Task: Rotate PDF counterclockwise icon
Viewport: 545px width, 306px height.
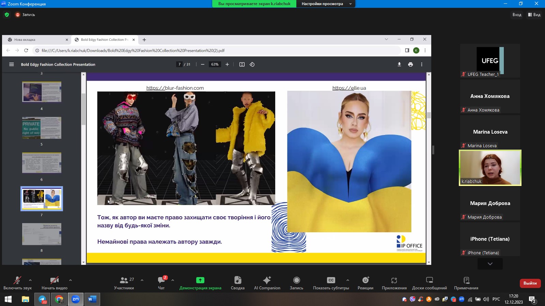Action: 252,64
